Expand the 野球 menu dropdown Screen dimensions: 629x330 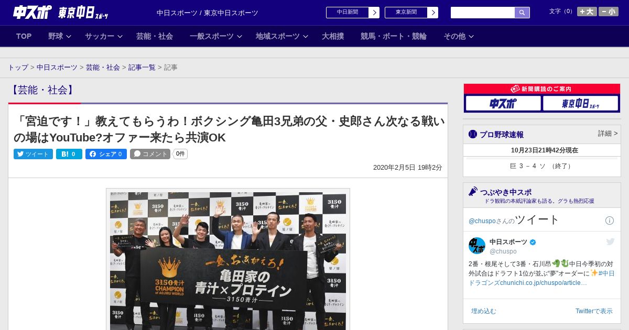pyautogui.click(x=60, y=36)
